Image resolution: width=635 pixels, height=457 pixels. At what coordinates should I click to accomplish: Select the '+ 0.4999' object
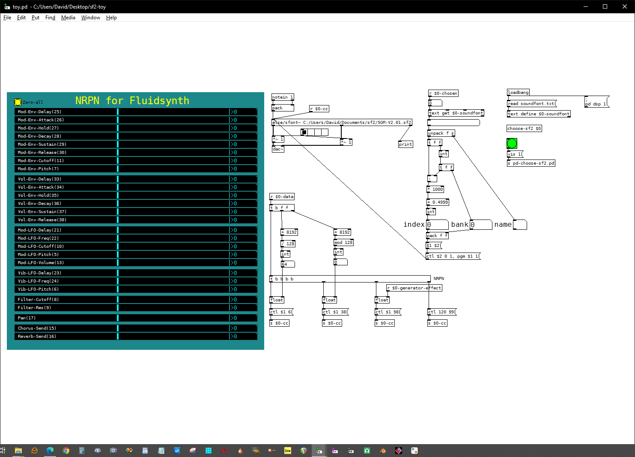[438, 202]
